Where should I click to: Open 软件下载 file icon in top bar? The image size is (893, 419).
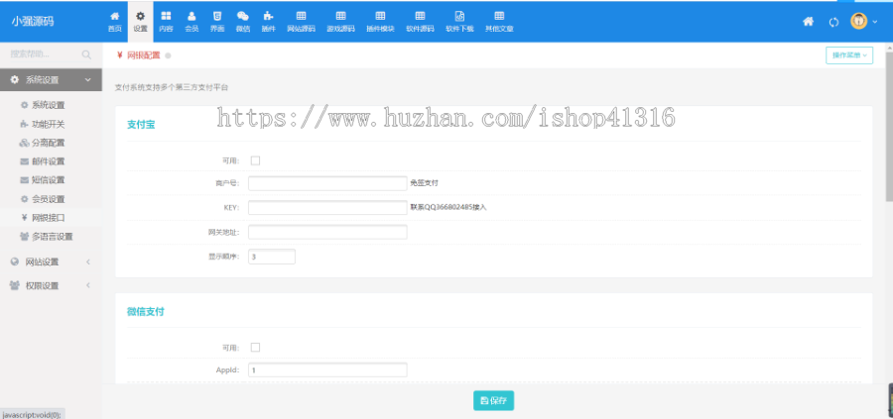(459, 16)
